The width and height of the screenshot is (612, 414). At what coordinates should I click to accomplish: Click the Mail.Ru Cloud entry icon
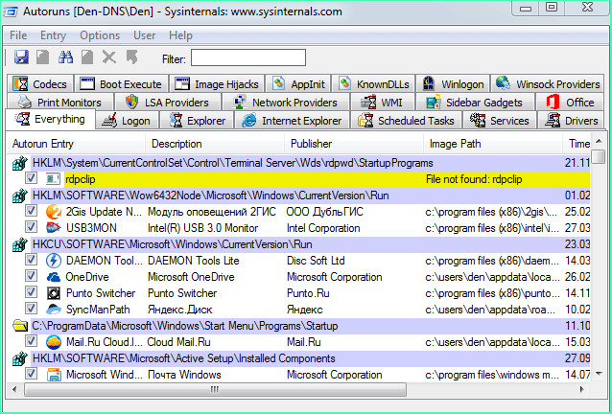pos(54,342)
